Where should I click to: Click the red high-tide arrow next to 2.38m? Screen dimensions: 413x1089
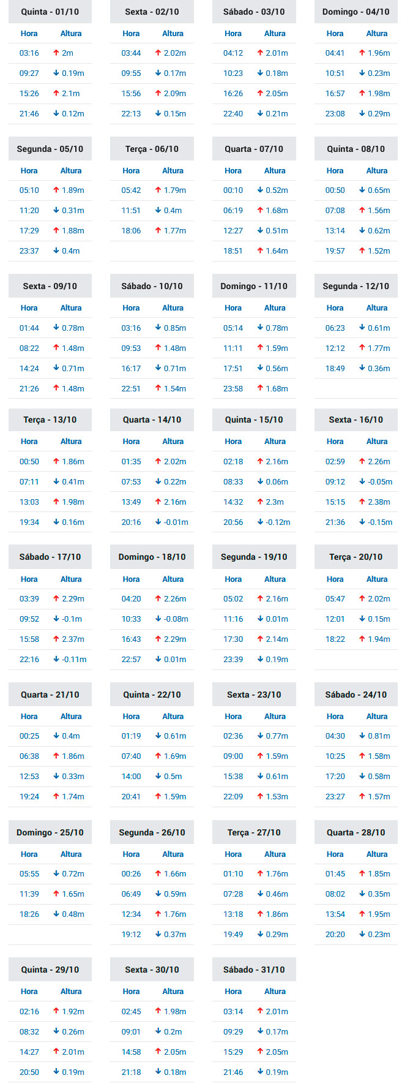tap(362, 502)
